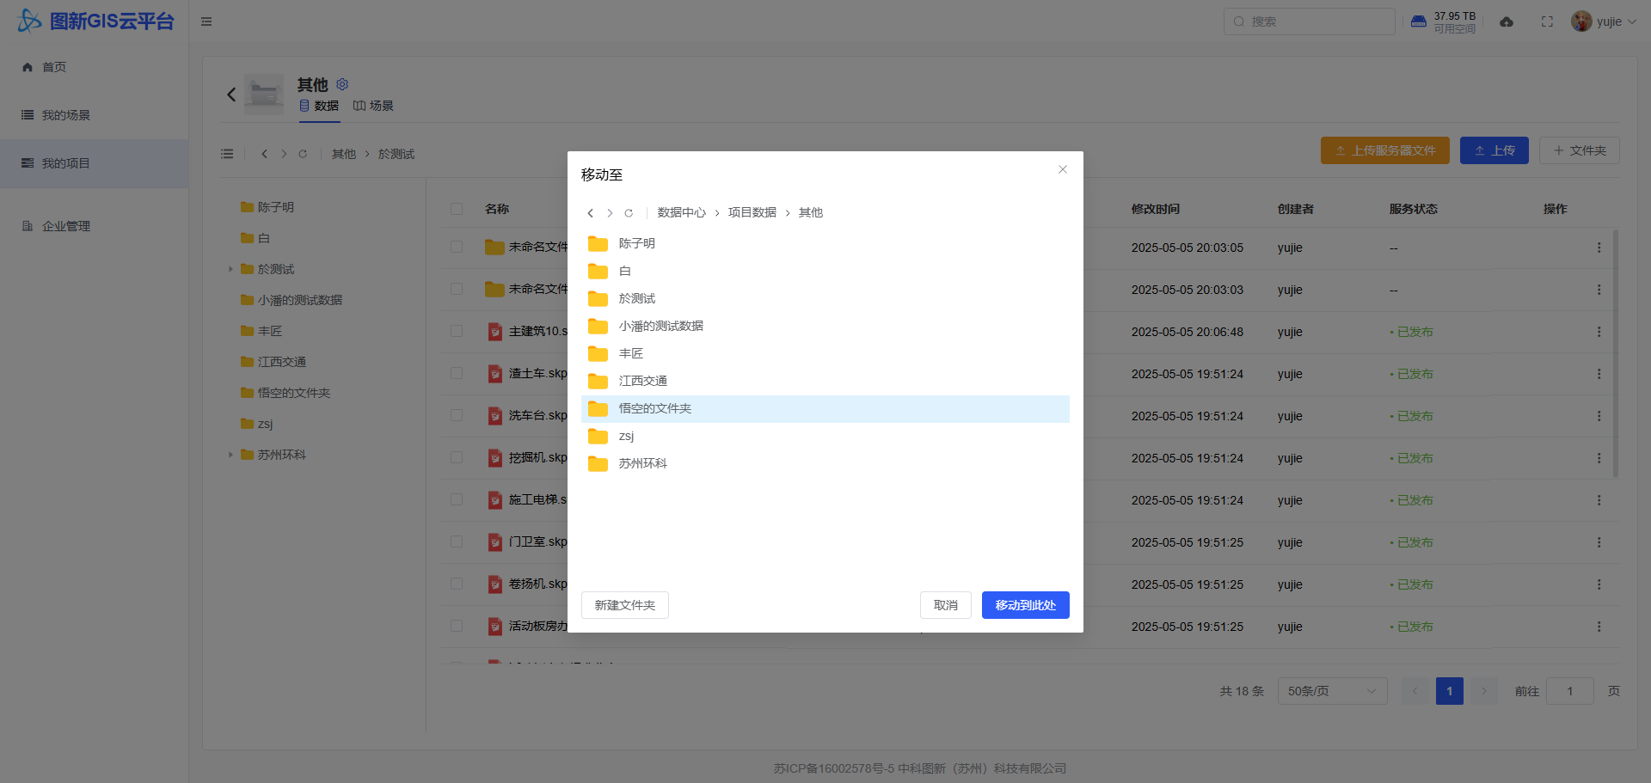Click the 取消 button
1651x783 pixels.
tap(946, 605)
